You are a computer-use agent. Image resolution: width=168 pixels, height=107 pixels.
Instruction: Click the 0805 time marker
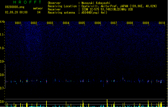(x=82, y=23)
